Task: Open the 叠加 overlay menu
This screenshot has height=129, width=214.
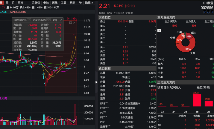Action: [46, 3]
